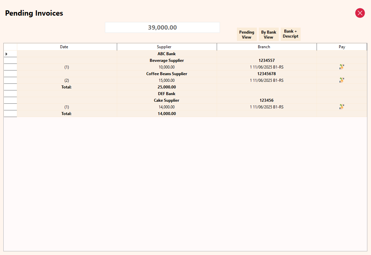Click the 14,000.00 DEF Bank total cell
This screenshot has height=255, width=371.
167,113
